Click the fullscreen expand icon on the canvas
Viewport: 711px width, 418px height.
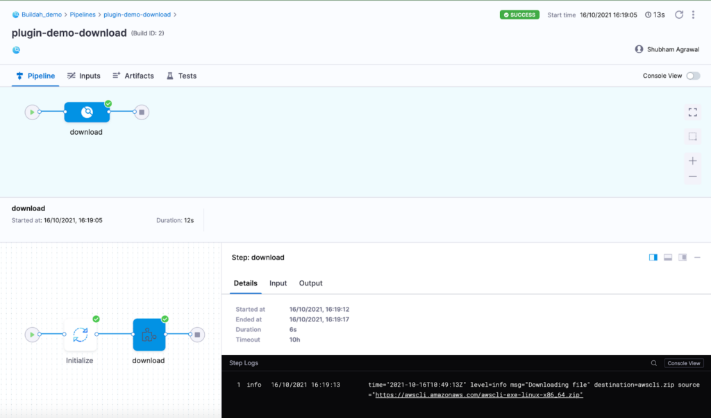(692, 112)
